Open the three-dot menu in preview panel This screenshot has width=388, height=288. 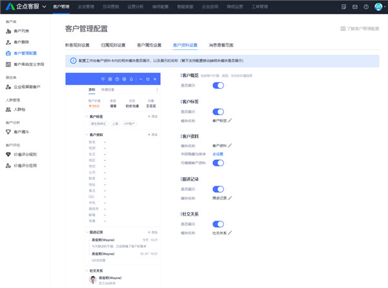[157, 90]
